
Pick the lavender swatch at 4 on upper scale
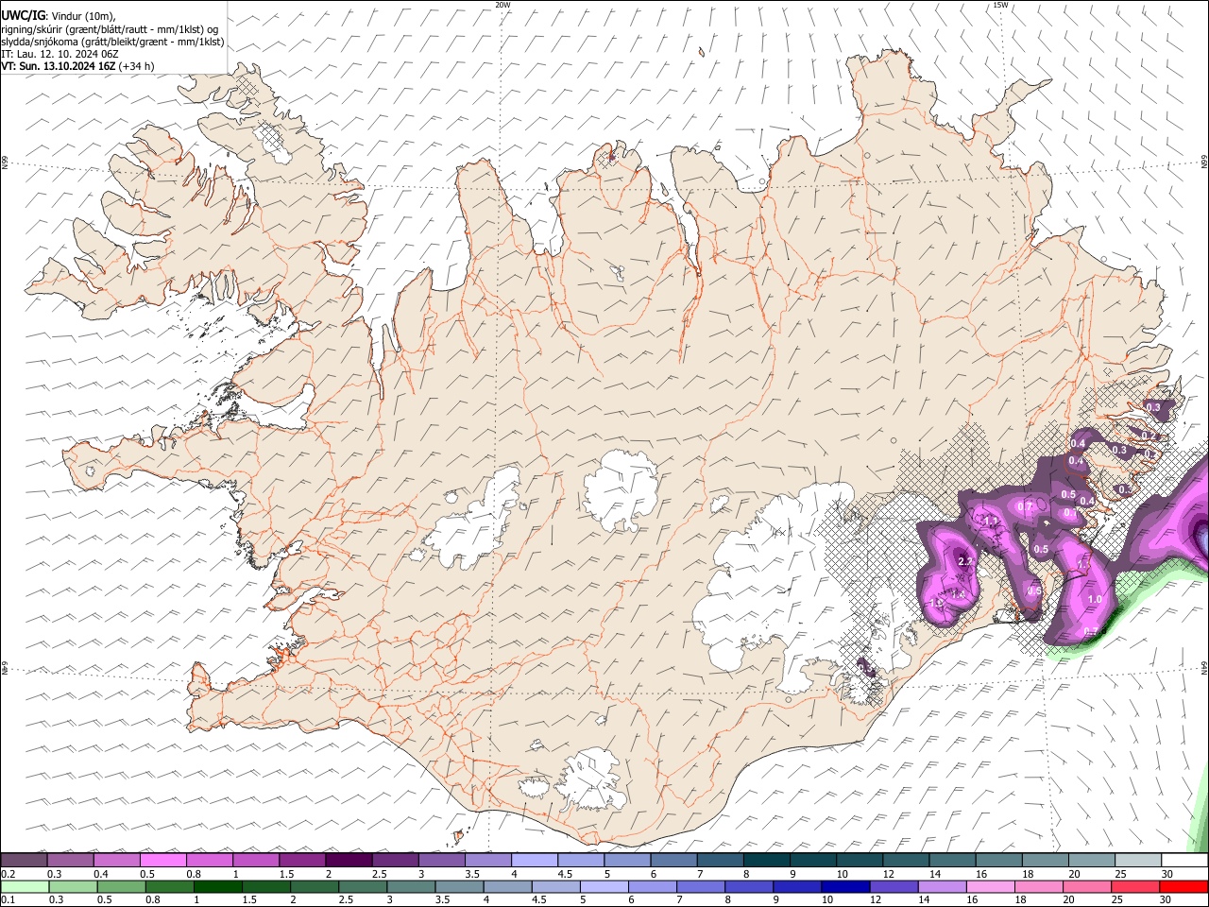535,861
